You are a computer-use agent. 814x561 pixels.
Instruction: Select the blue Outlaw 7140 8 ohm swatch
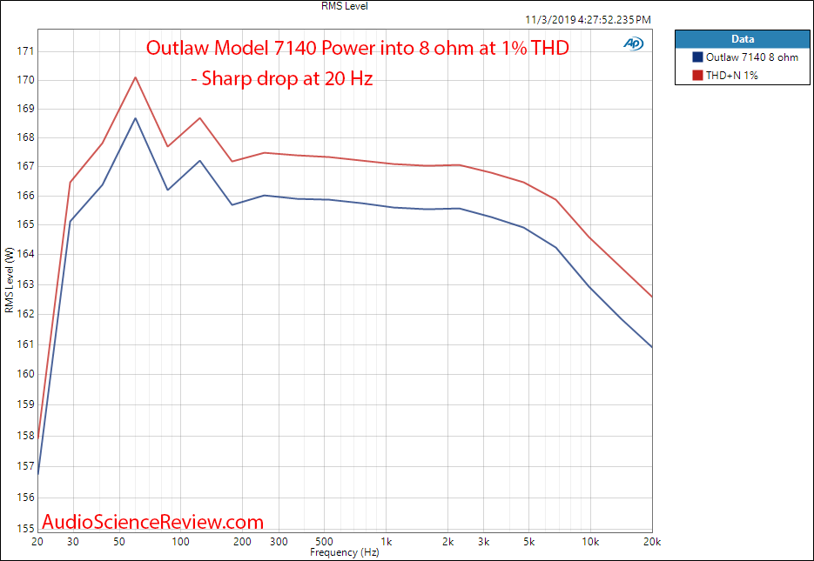(x=697, y=57)
